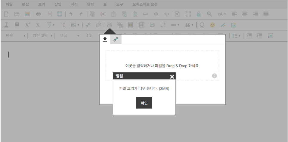Viewport: 288px width, 142px height.
Task: Click the print icon
Action: point(38,14)
